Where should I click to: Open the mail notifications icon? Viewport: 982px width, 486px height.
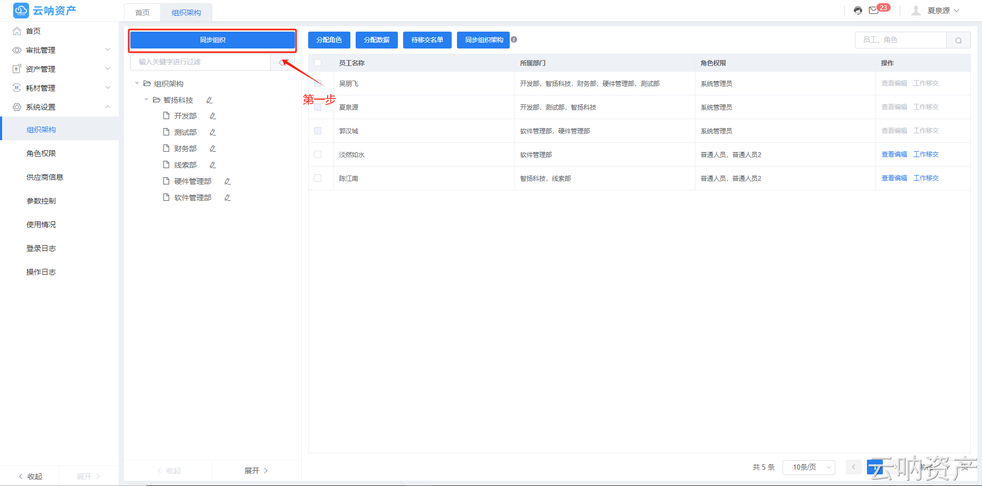pos(874,11)
